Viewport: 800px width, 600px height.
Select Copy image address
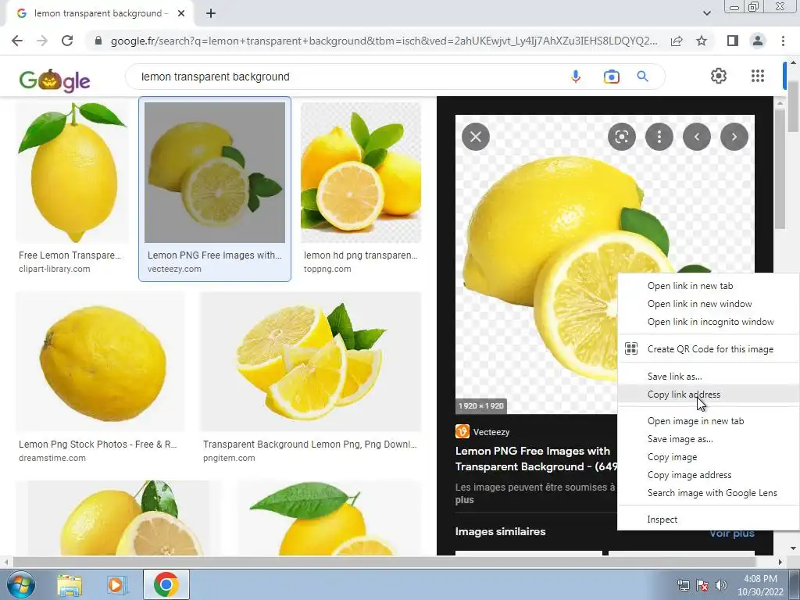(708, 475)
